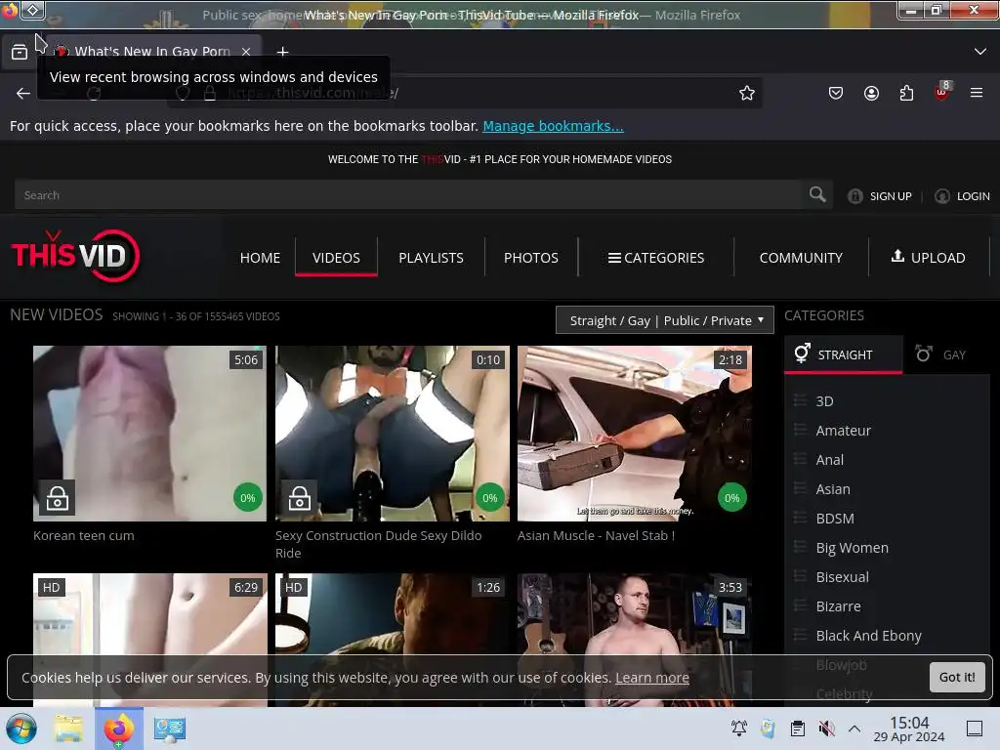Screen dimensions: 1000x750
Task: Select the 3D category
Action: (x=824, y=401)
